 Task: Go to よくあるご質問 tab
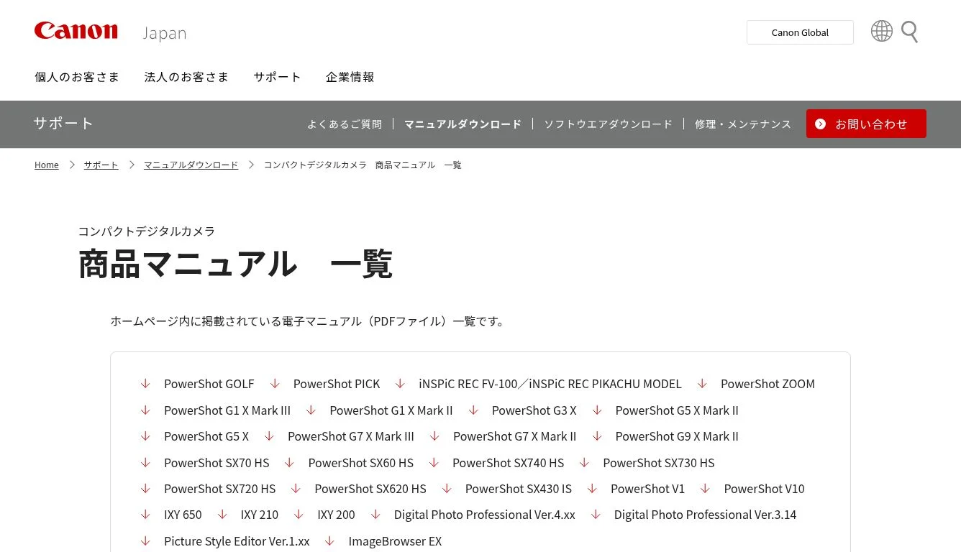(345, 124)
